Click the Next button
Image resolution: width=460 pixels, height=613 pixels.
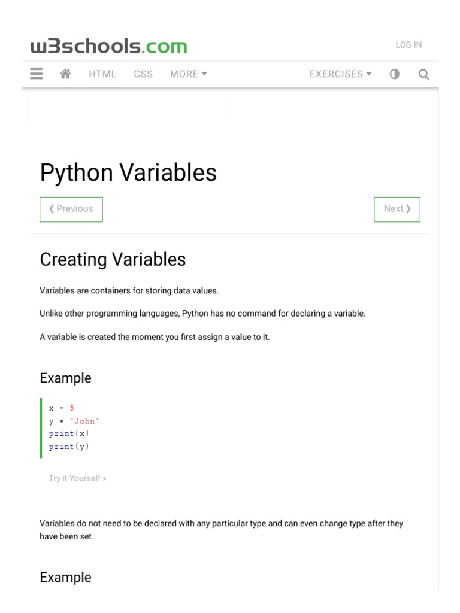coord(397,209)
